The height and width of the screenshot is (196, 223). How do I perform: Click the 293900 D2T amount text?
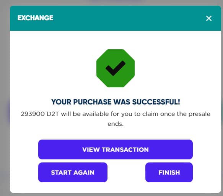pyautogui.click(x=40, y=114)
